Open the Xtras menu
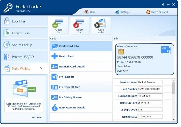This screenshot has height=127, width=181. pyautogui.click(x=90, y=12)
